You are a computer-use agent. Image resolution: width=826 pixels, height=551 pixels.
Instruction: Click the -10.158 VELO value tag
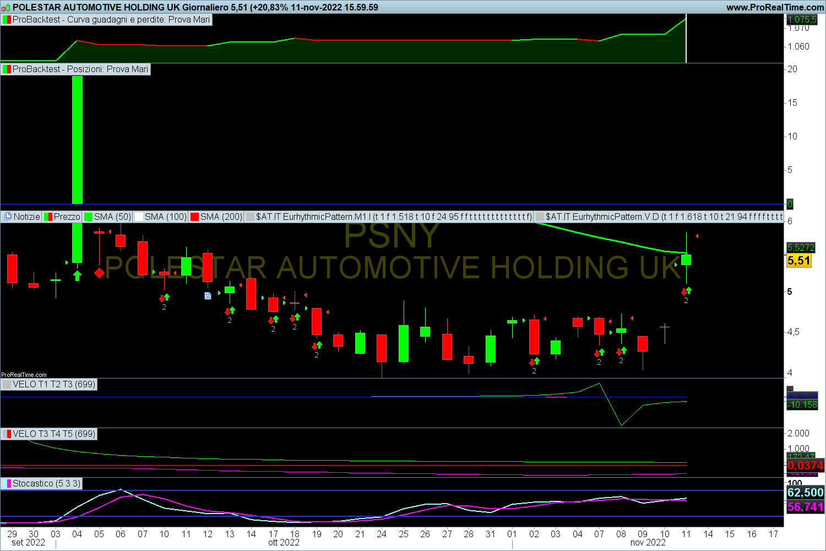(x=802, y=405)
